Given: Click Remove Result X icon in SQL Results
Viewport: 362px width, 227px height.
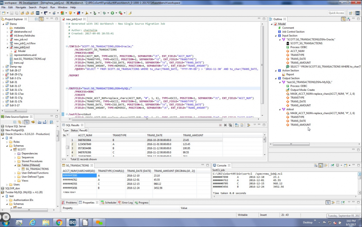Looking at the screenshot, I should click(x=225, y=125).
